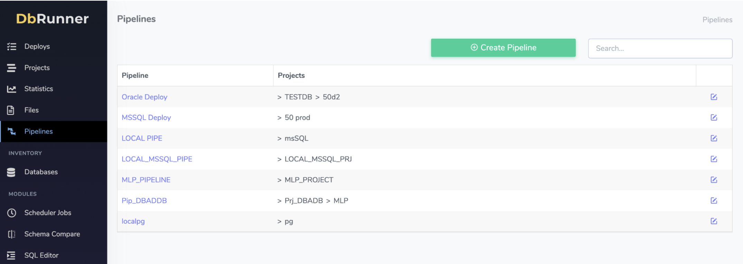Click the edit icon for MSSQL Deploy row
This screenshot has width=743, height=264.
click(x=714, y=117)
